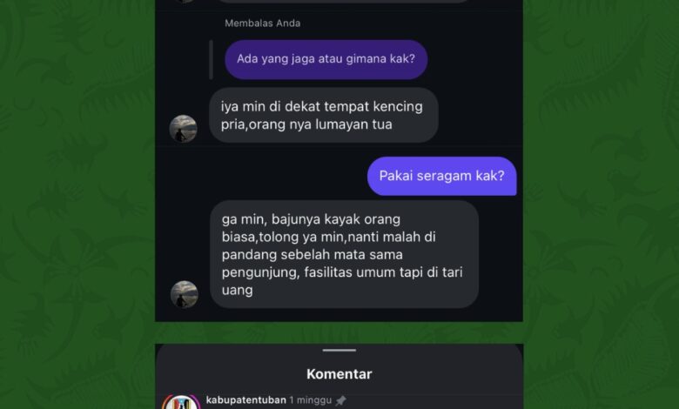Tap the 'Membalas Anda' label
Viewport: 679px width, 409px height.
coord(262,23)
